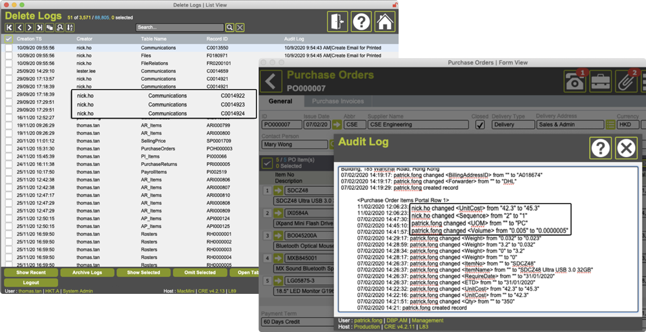
Task: Close the Audit Log panel
Action: (625, 149)
